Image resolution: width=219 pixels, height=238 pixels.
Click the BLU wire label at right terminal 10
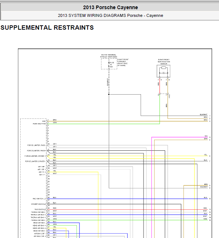pos(205,197)
